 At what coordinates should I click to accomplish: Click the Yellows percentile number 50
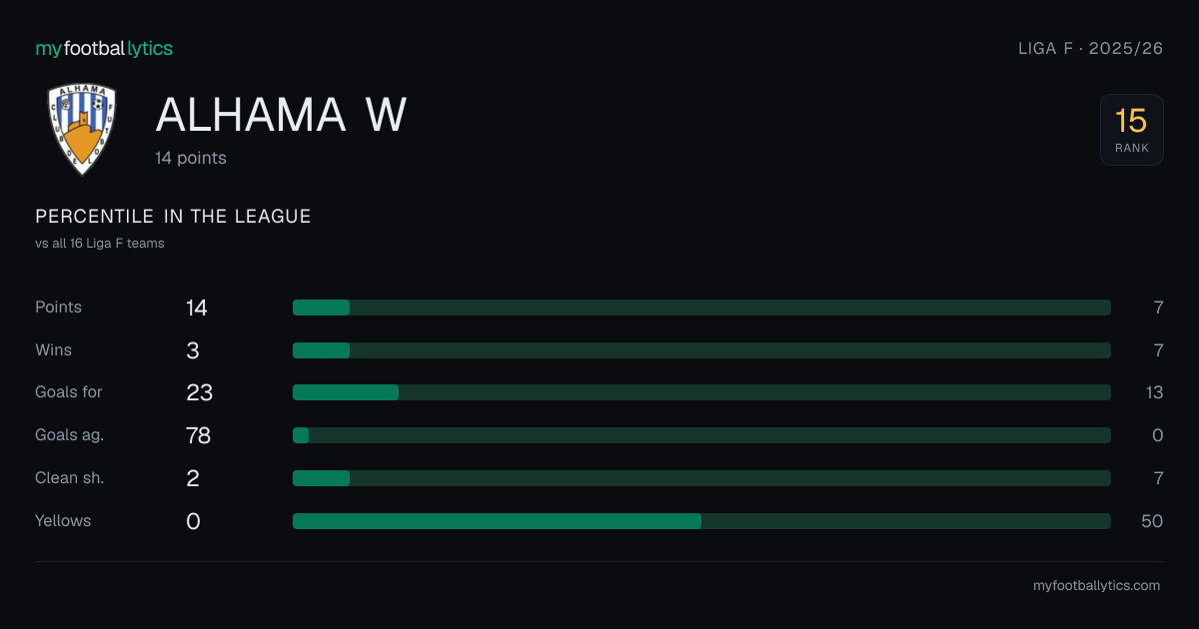tap(1152, 521)
